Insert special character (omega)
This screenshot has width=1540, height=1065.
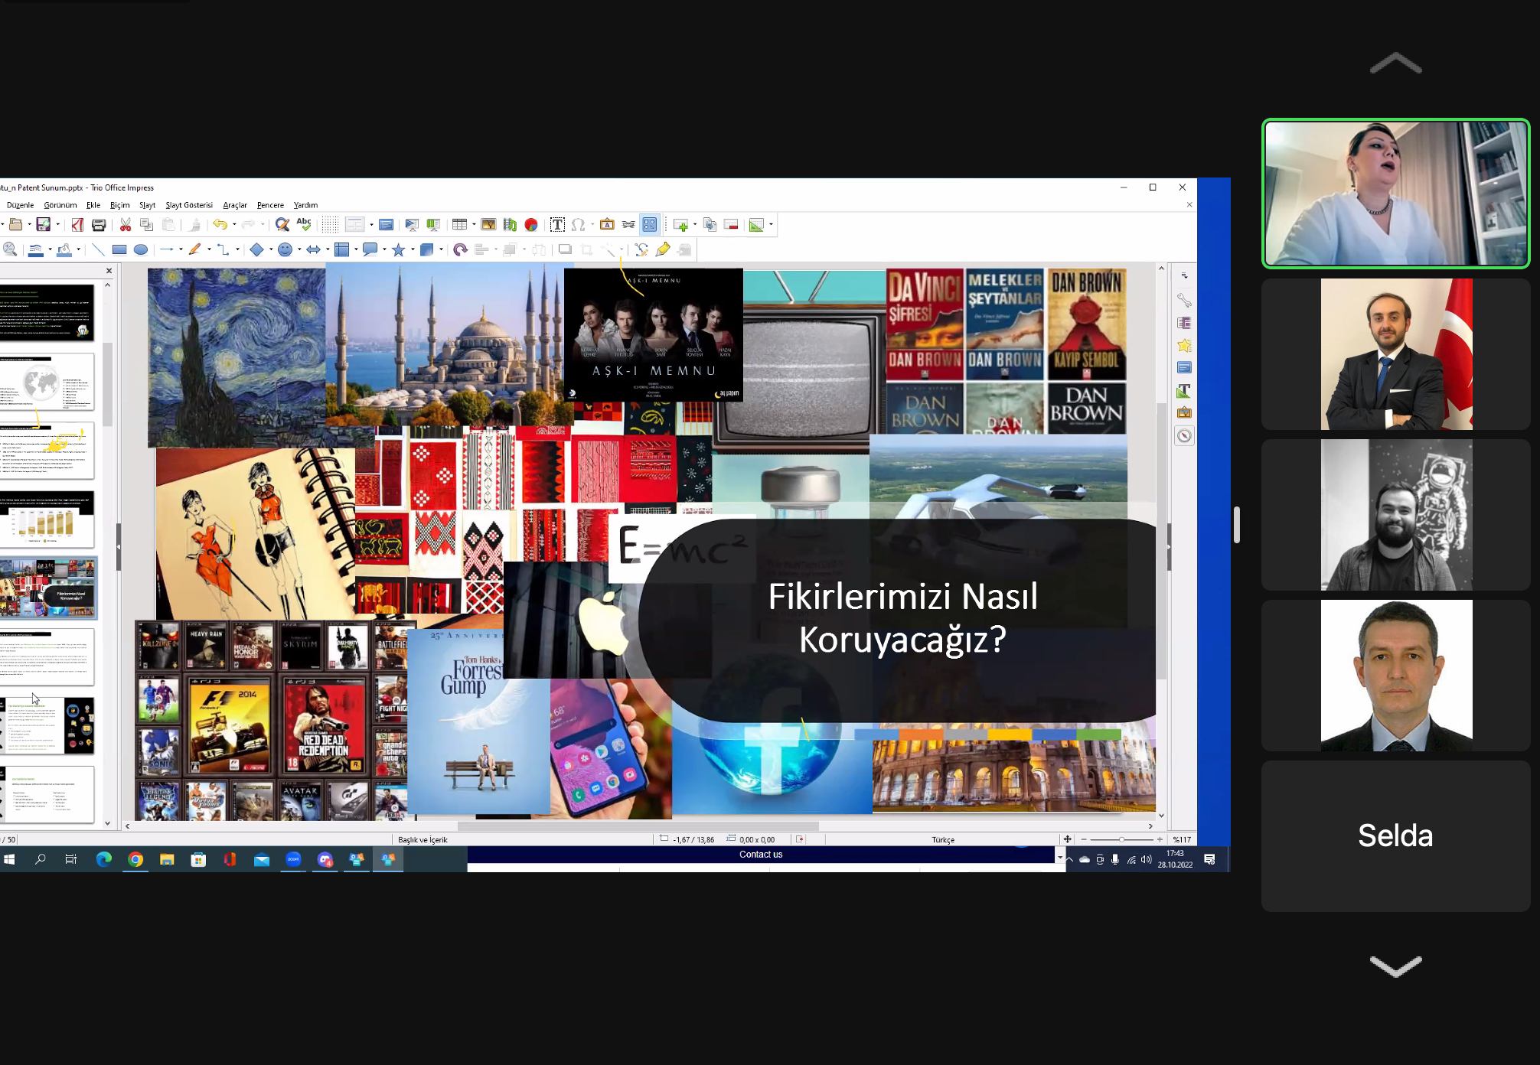[579, 225]
